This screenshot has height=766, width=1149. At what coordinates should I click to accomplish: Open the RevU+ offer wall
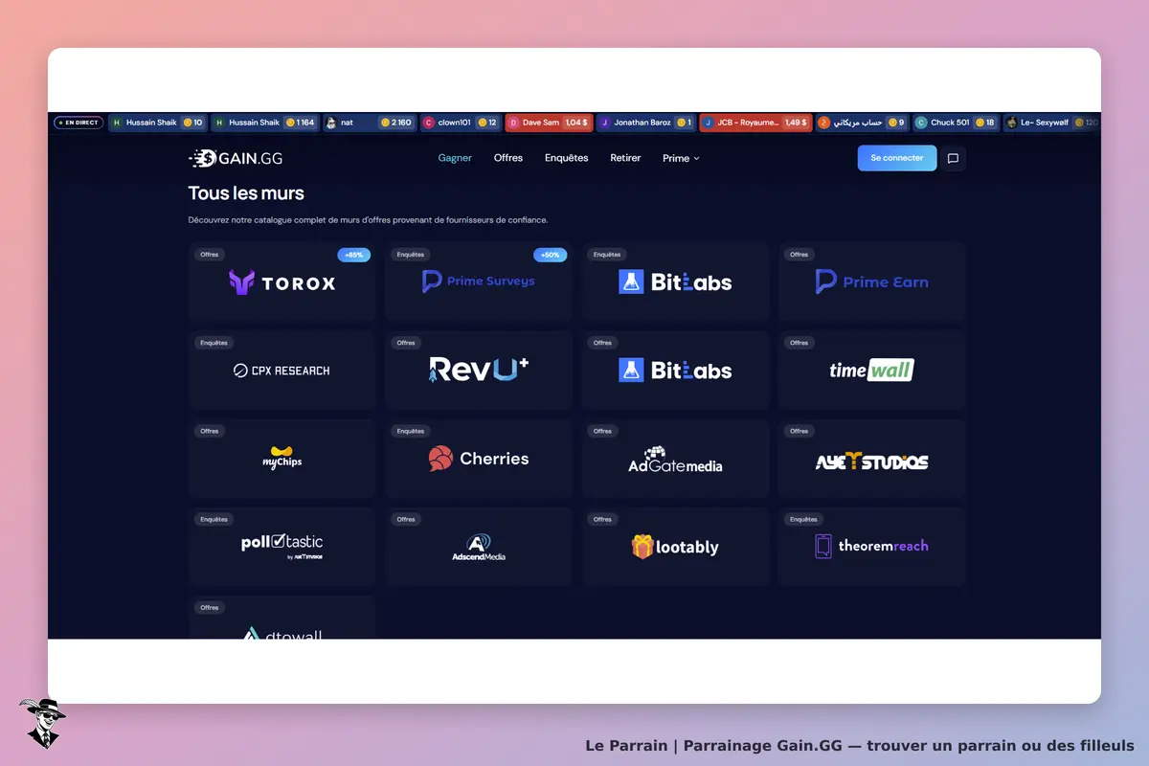pyautogui.click(x=479, y=371)
